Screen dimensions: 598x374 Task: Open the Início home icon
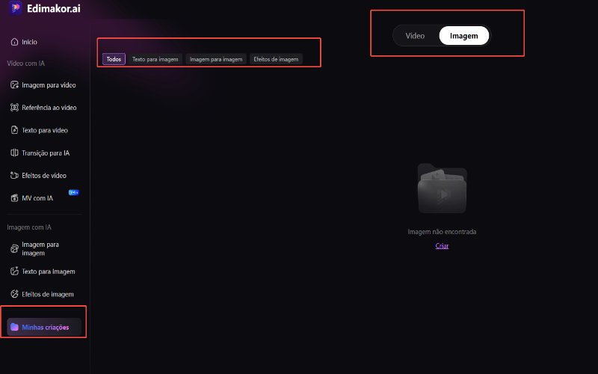pos(14,42)
